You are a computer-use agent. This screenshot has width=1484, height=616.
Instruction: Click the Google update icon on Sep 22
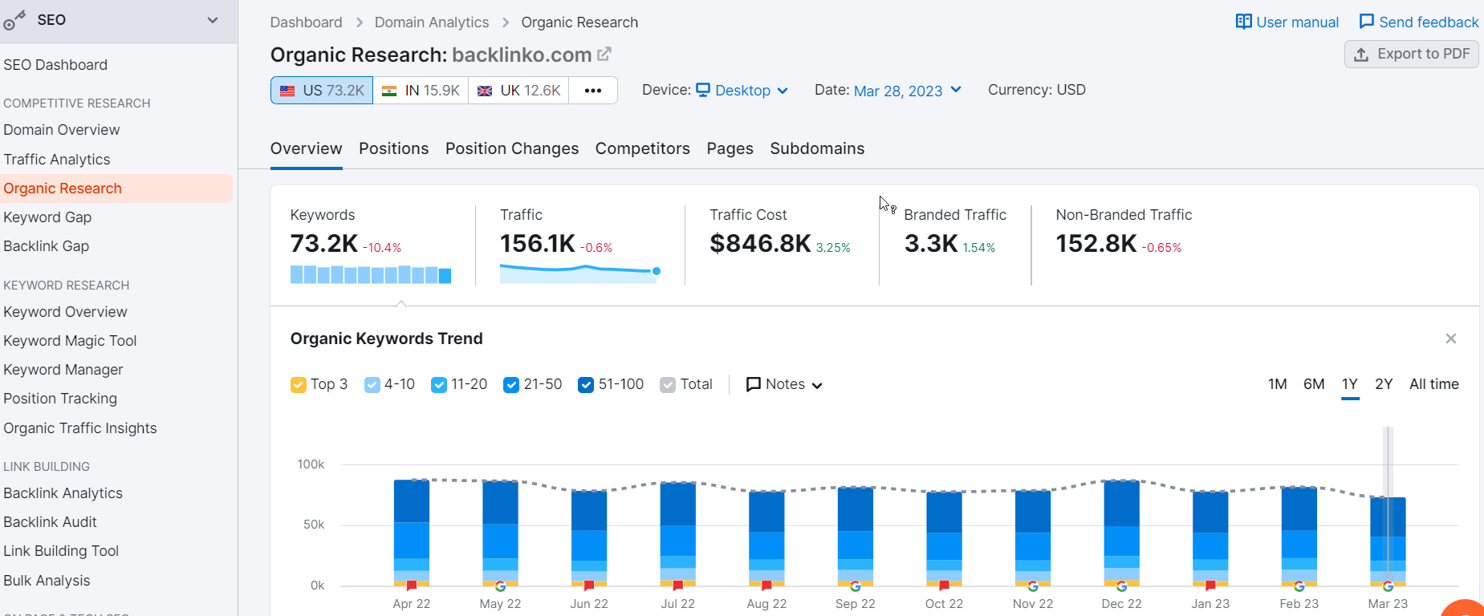[856, 586]
